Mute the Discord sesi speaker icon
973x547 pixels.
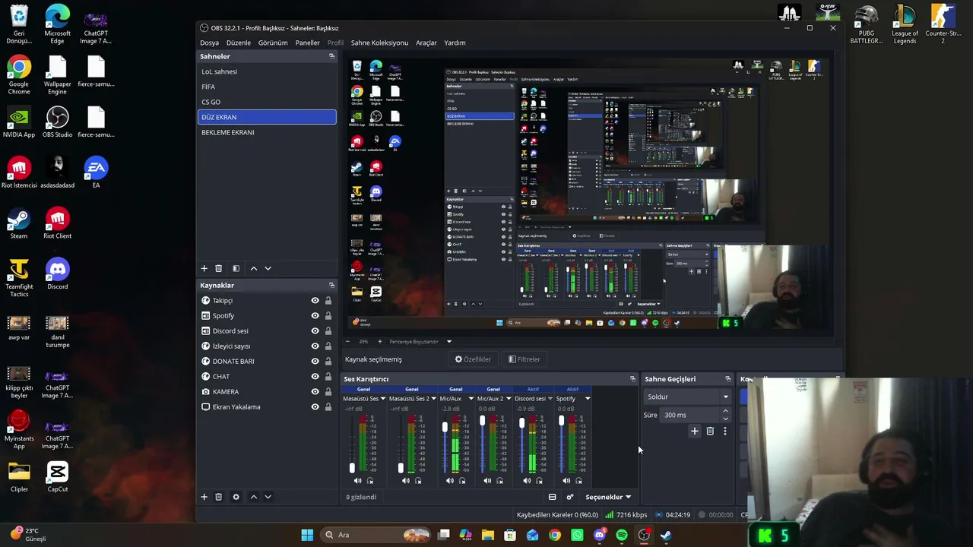click(527, 481)
